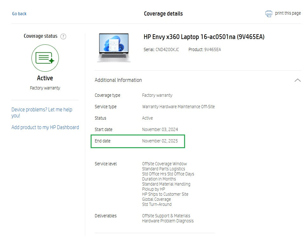Click 'Std Office Hrs Std Office Days'
The image size is (304, 236).
click(168, 174)
